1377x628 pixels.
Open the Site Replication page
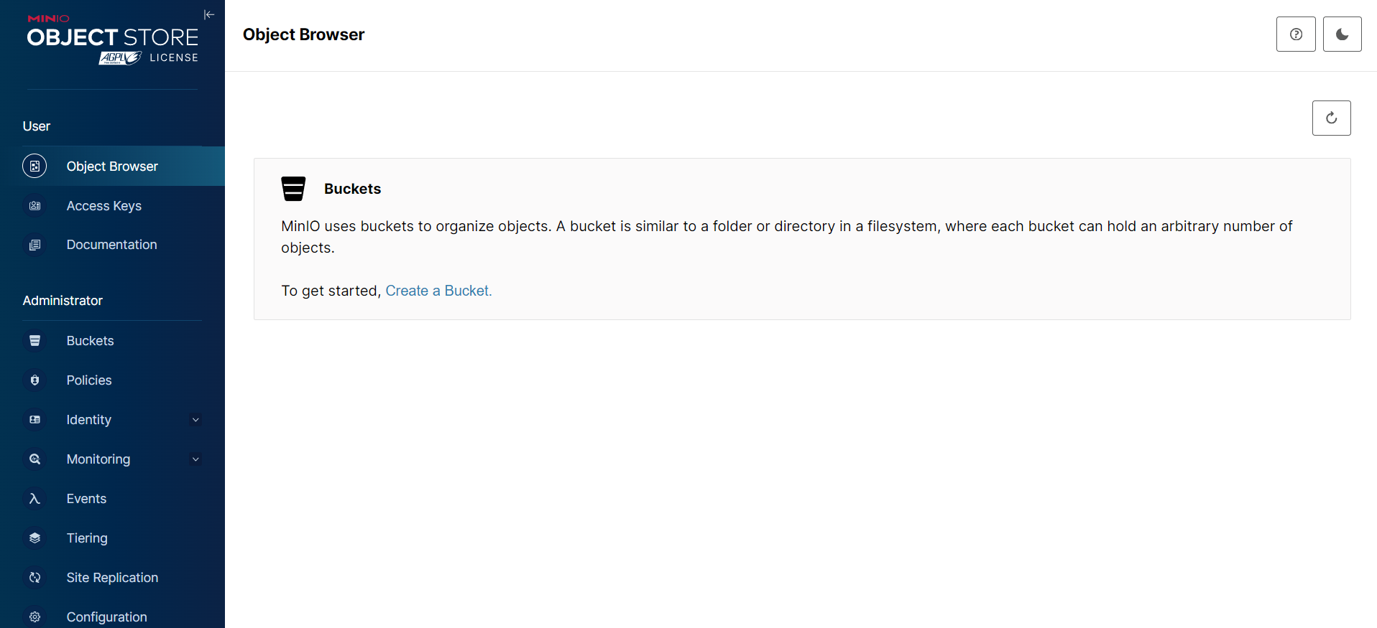pyautogui.click(x=112, y=578)
